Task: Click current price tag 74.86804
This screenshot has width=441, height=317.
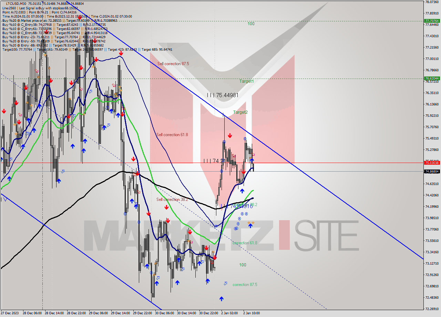Action: 432,171
